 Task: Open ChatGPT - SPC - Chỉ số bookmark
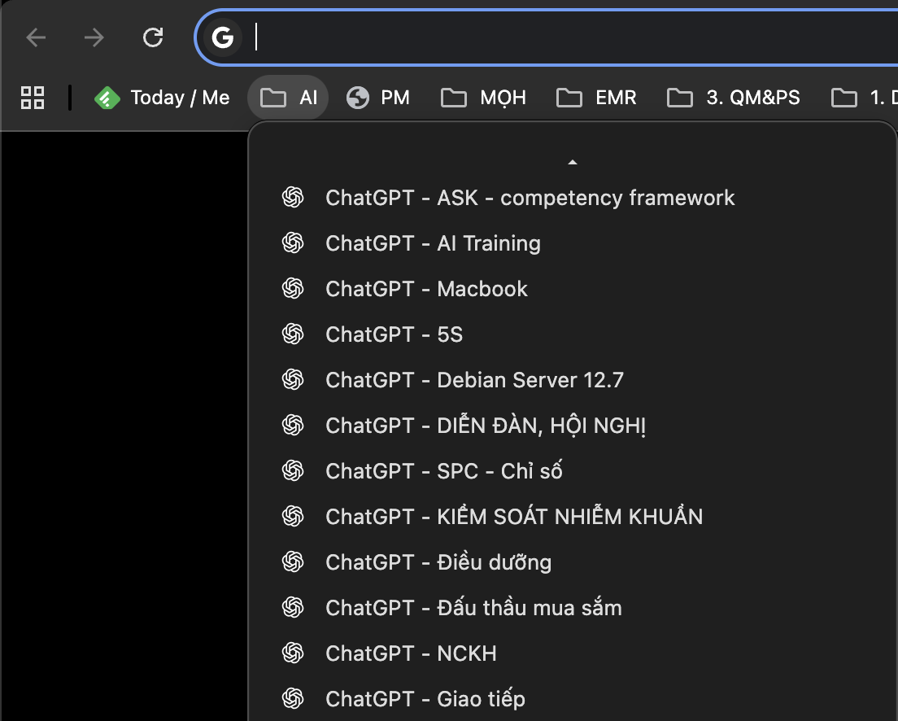coord(443,471)
